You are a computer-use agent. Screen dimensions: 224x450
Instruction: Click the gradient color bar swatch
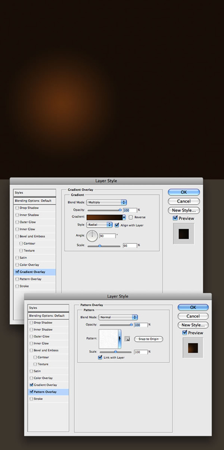[105, 217]
